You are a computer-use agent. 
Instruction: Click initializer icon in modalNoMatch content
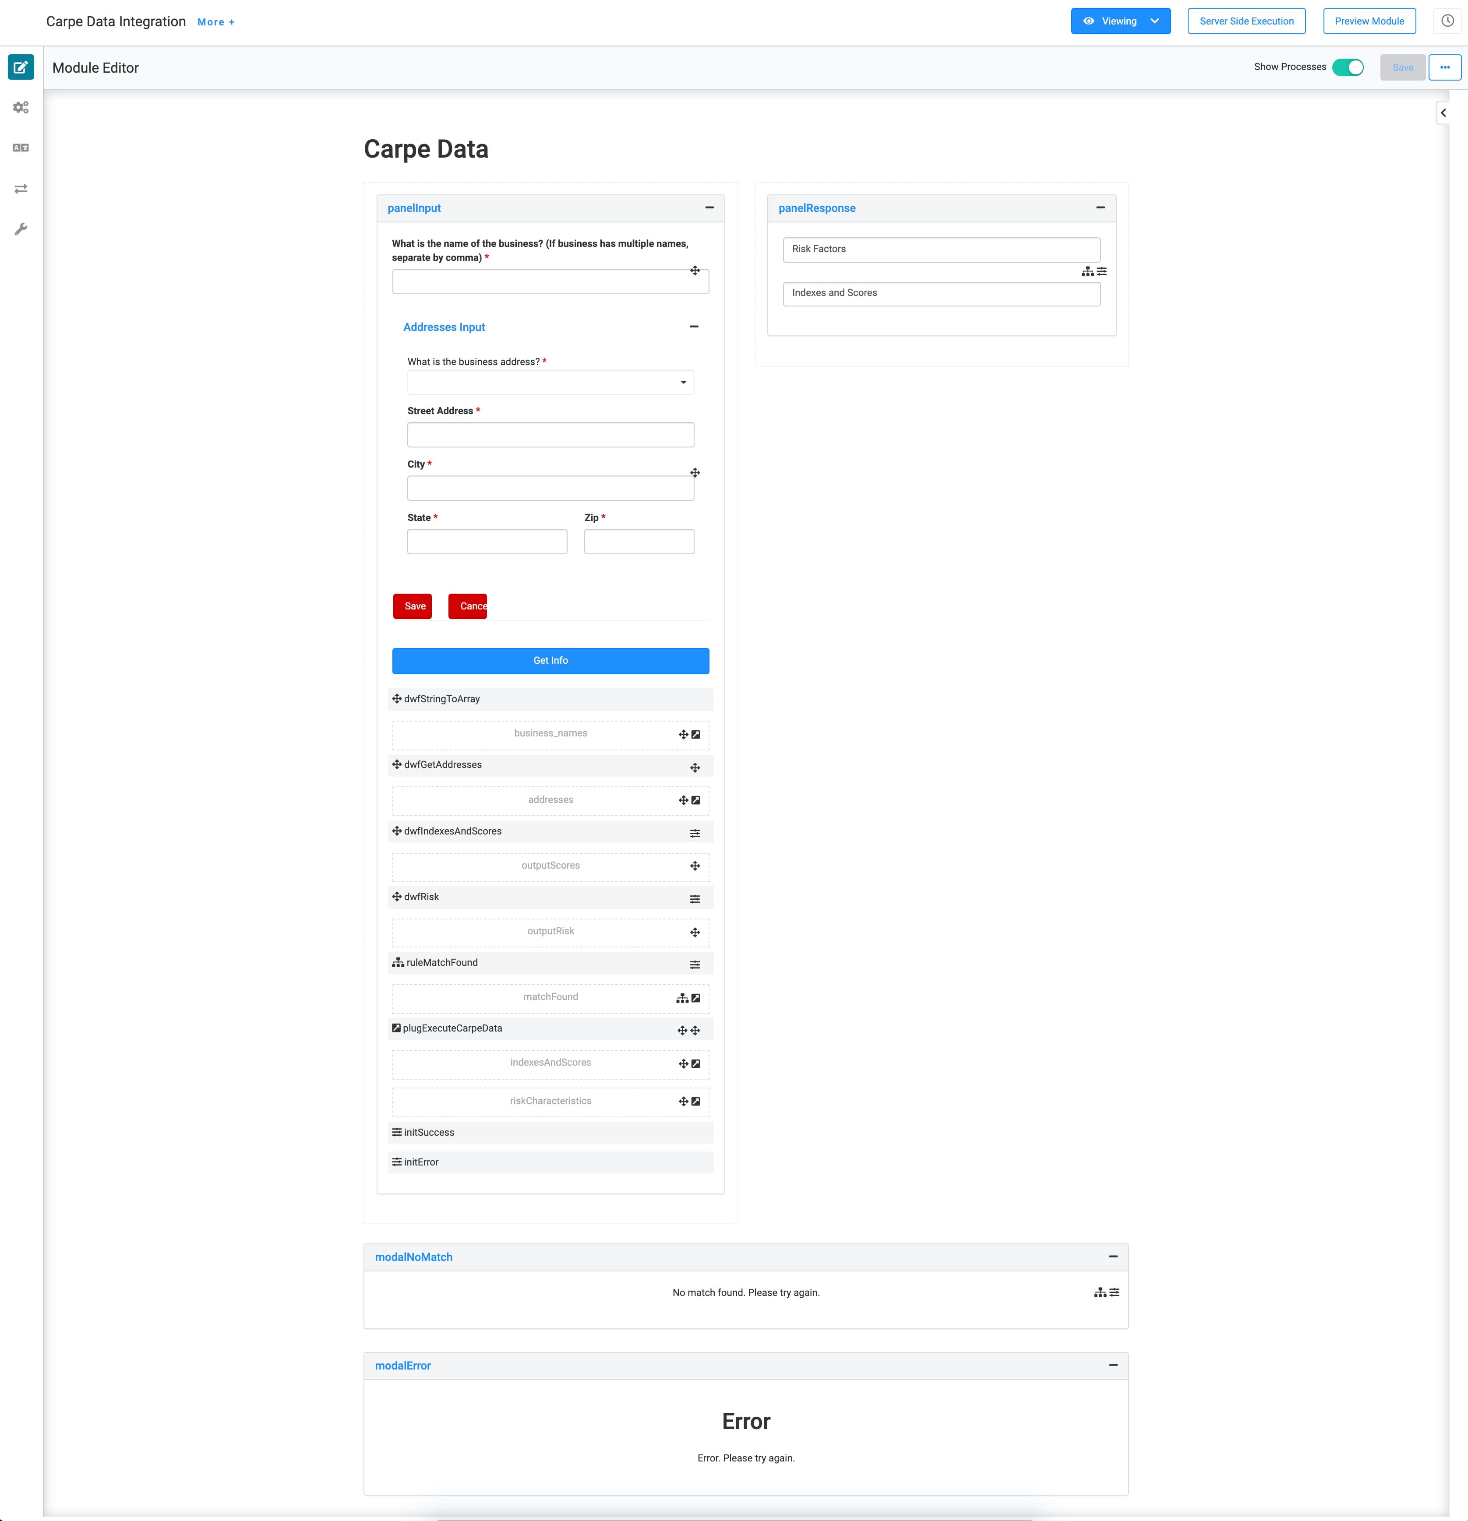click(x=1114, y=1292)
